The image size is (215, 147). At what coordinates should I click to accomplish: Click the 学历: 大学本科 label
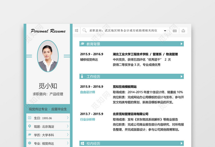(44, 135)
